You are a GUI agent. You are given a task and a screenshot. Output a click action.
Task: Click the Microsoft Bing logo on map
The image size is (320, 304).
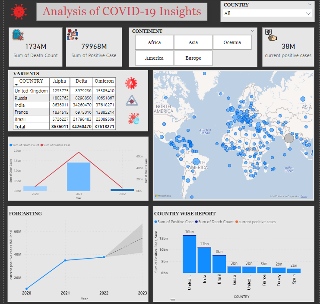[x=163, y=196]
